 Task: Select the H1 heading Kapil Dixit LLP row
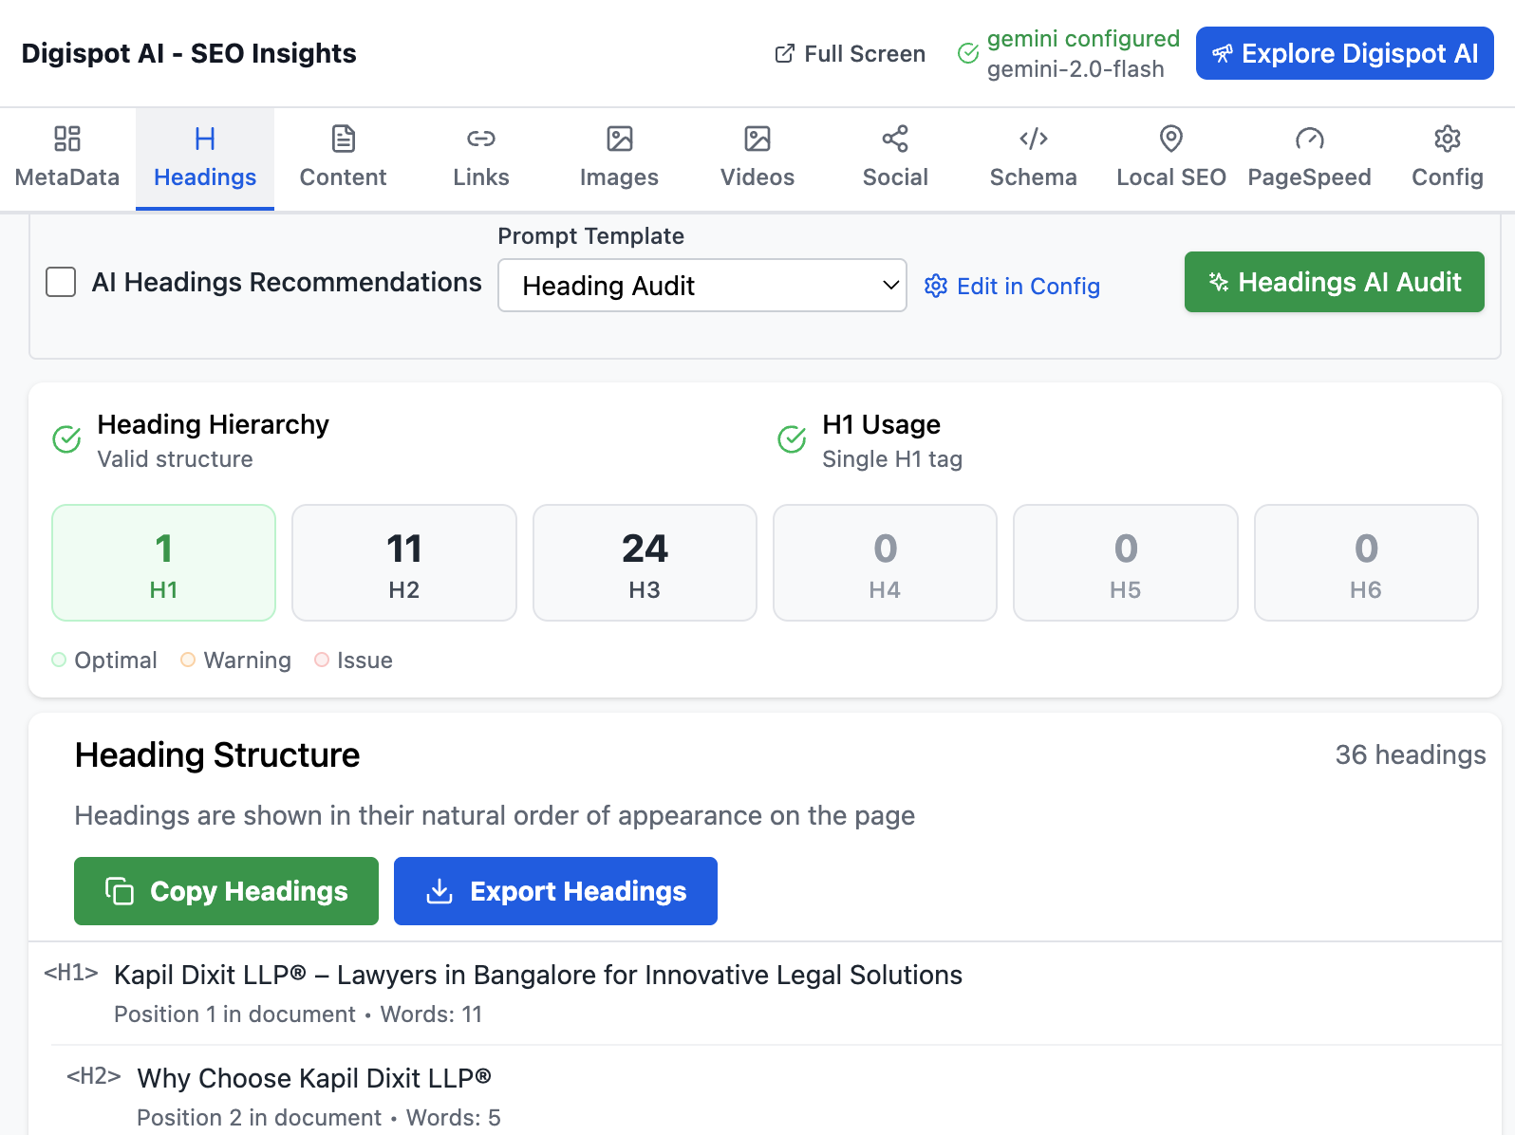pyautogui.click(x=765, y=994)
